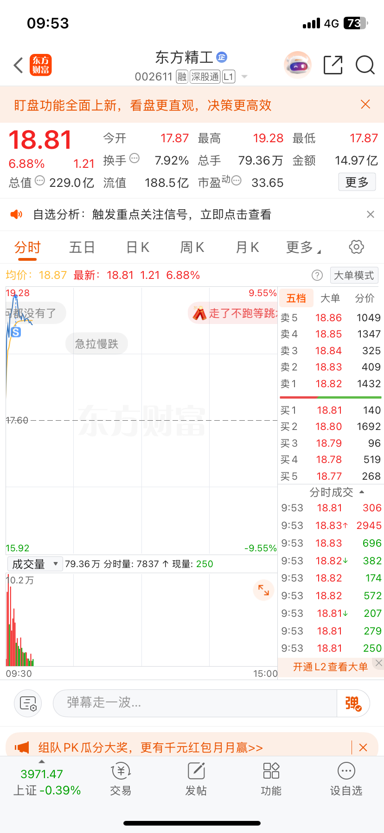
Task: Tap the 设自选 watchlist icon
Action: (x=346, y=780)
